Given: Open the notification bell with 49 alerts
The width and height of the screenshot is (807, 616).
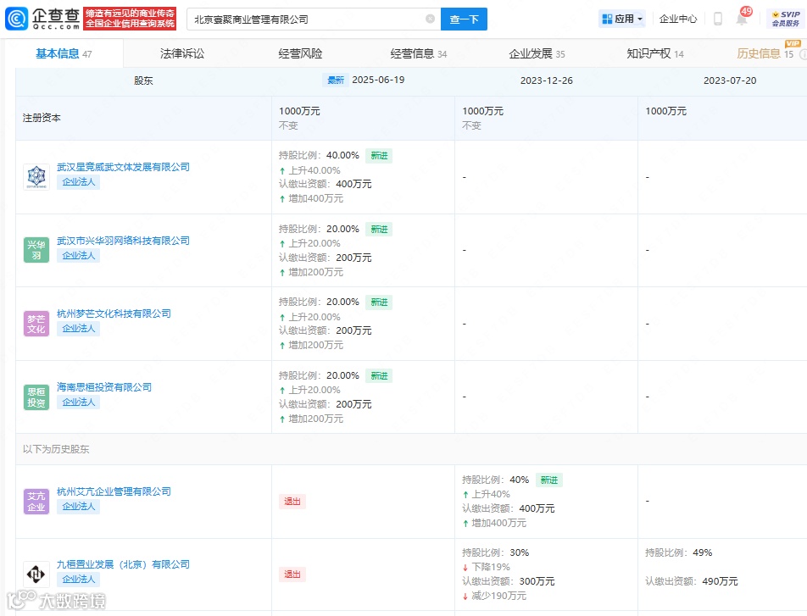Looking at the screenshot, I should (743, 17).
